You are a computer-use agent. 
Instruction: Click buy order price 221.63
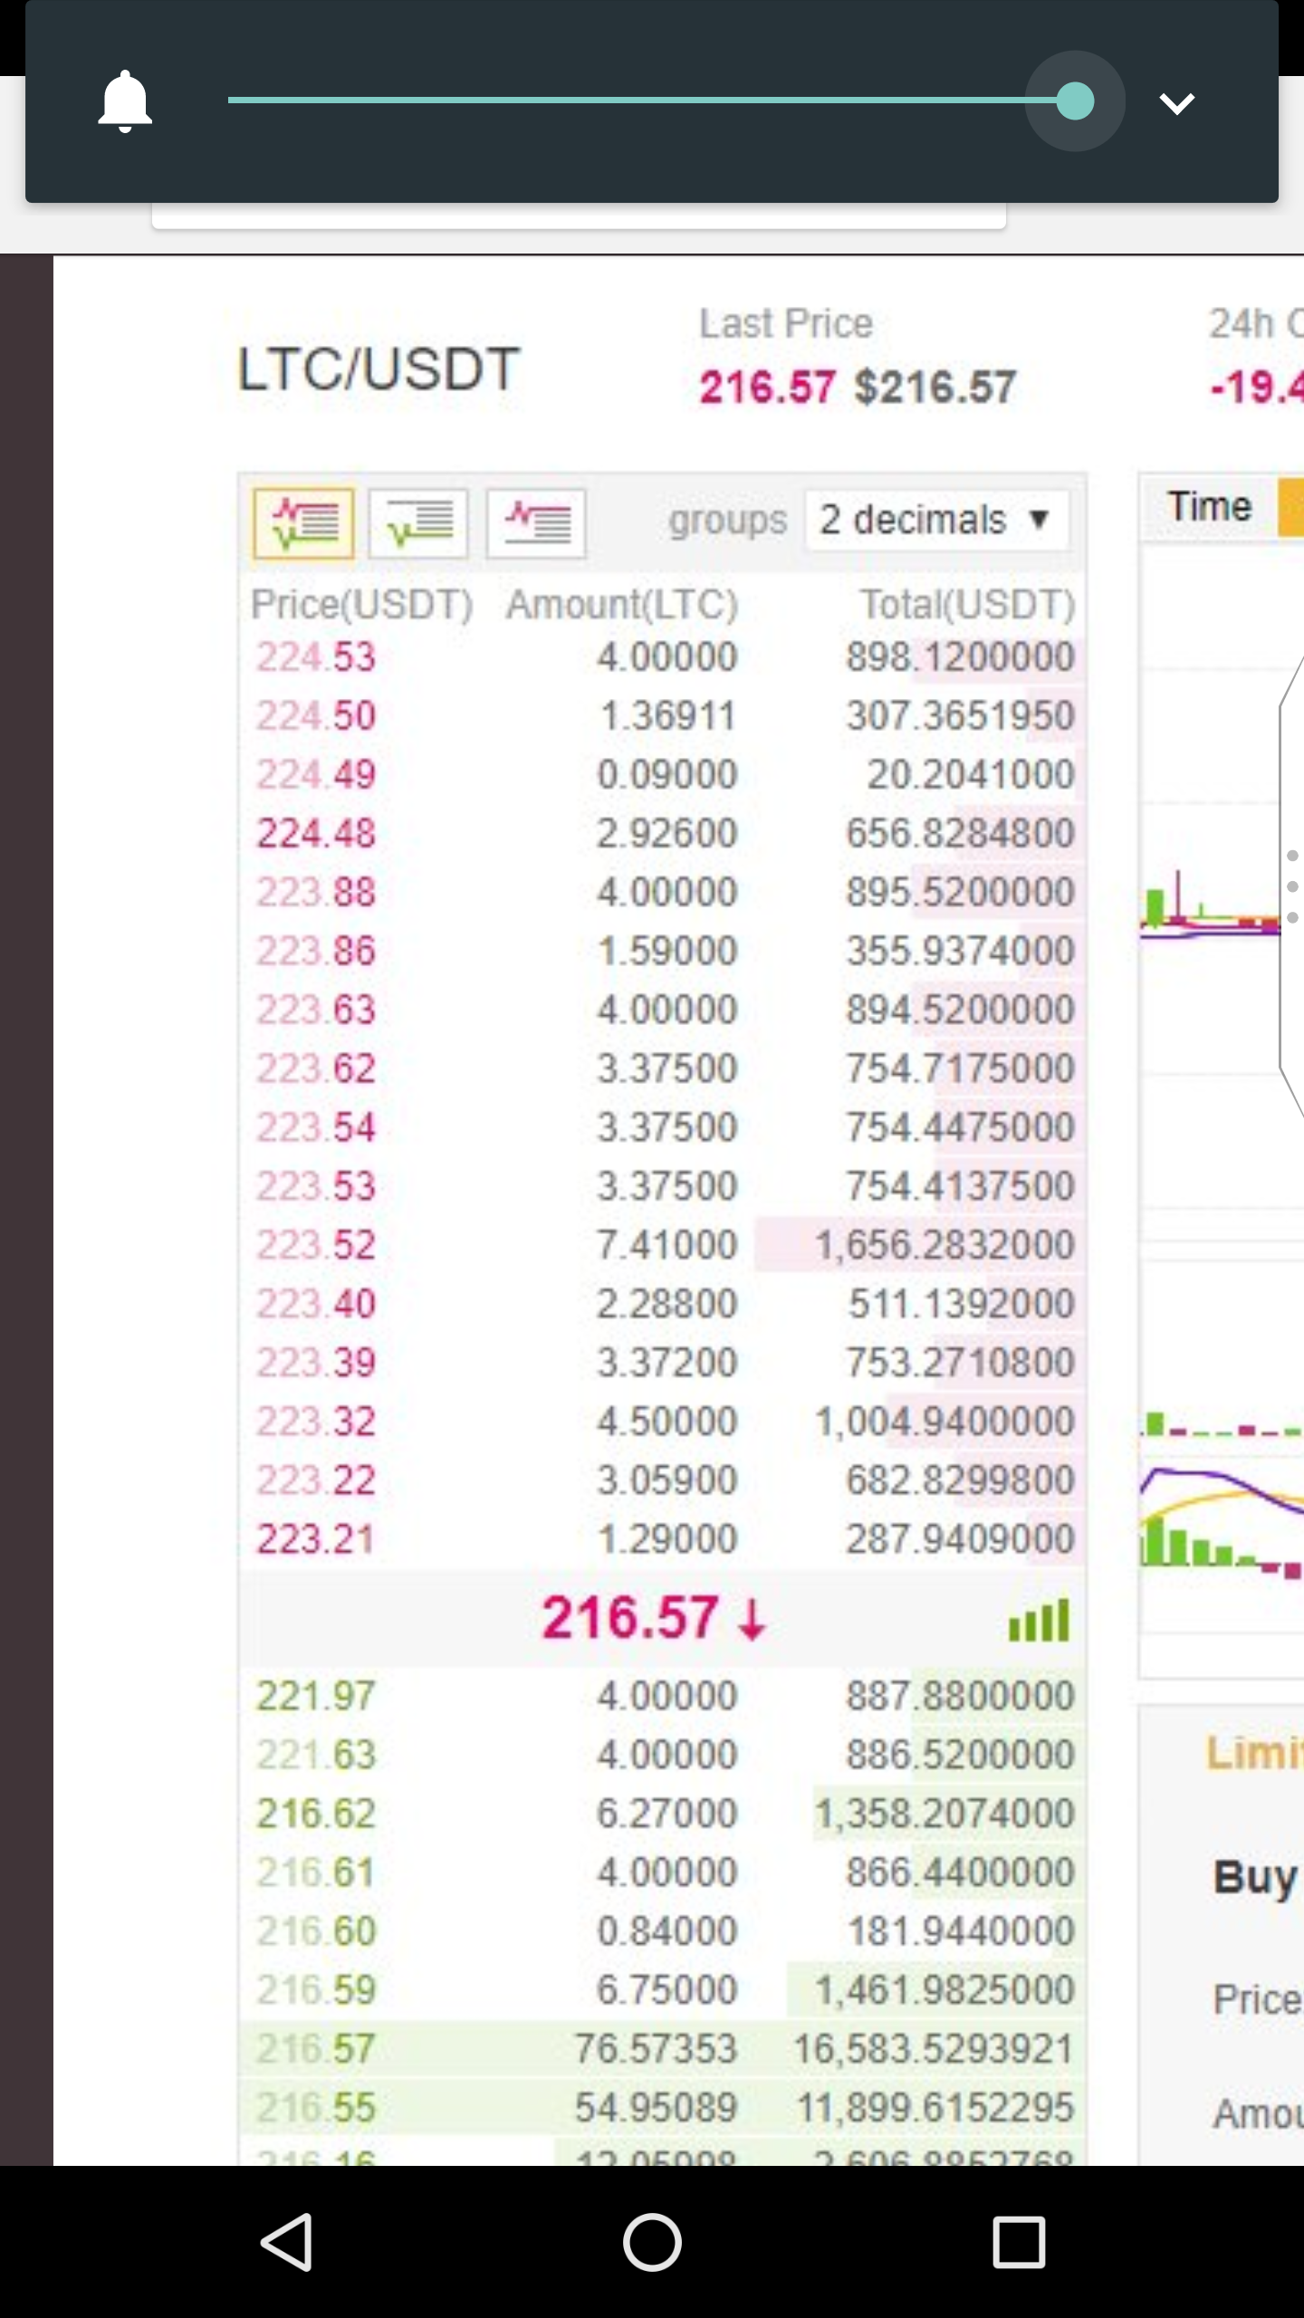[315, 1756]
